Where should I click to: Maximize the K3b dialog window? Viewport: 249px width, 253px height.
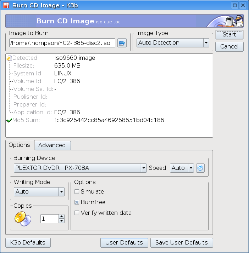click(235, 6)
